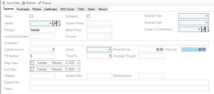
Task: Open the Terms dropdown
Action: pos(110,49)
